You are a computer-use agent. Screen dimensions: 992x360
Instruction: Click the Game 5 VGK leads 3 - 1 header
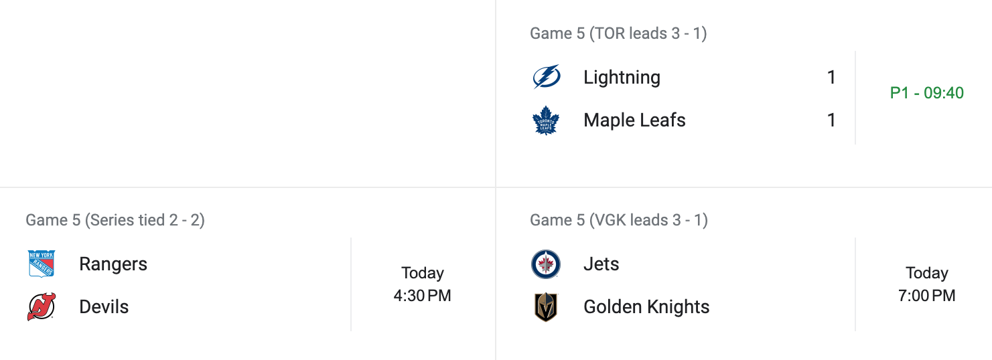click(618, 220)
